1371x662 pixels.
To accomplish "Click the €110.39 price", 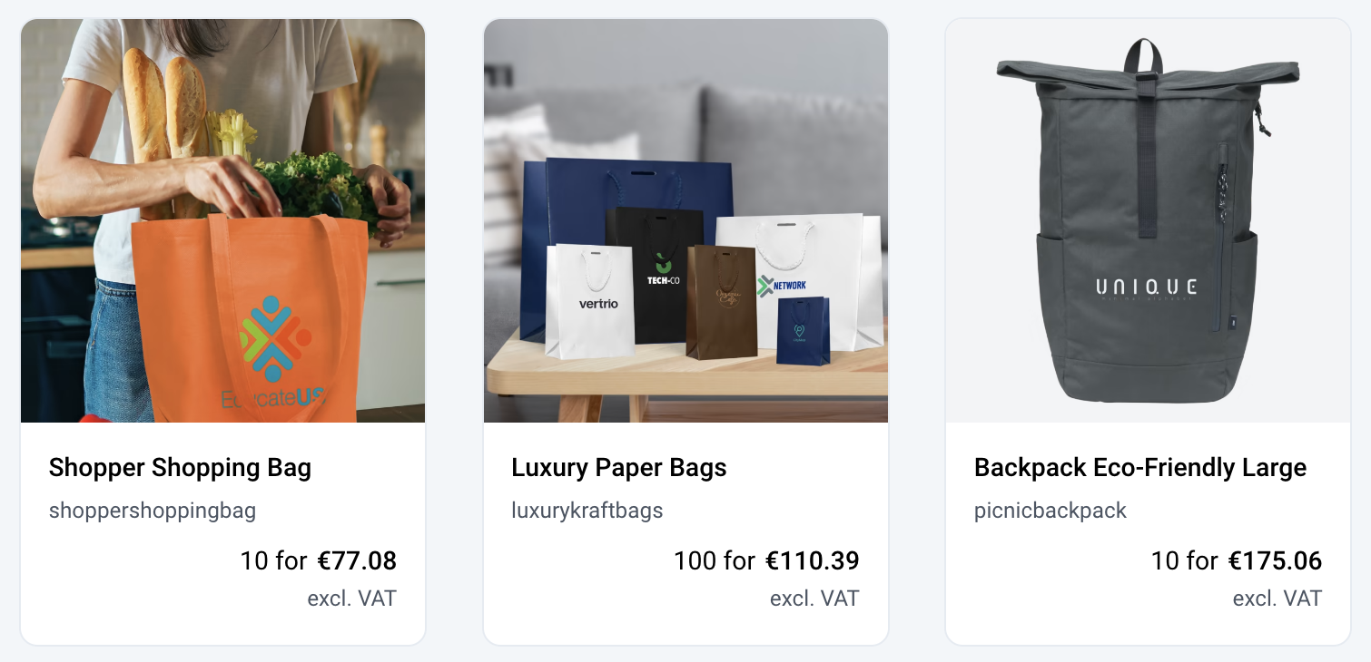I will (813, 560).
